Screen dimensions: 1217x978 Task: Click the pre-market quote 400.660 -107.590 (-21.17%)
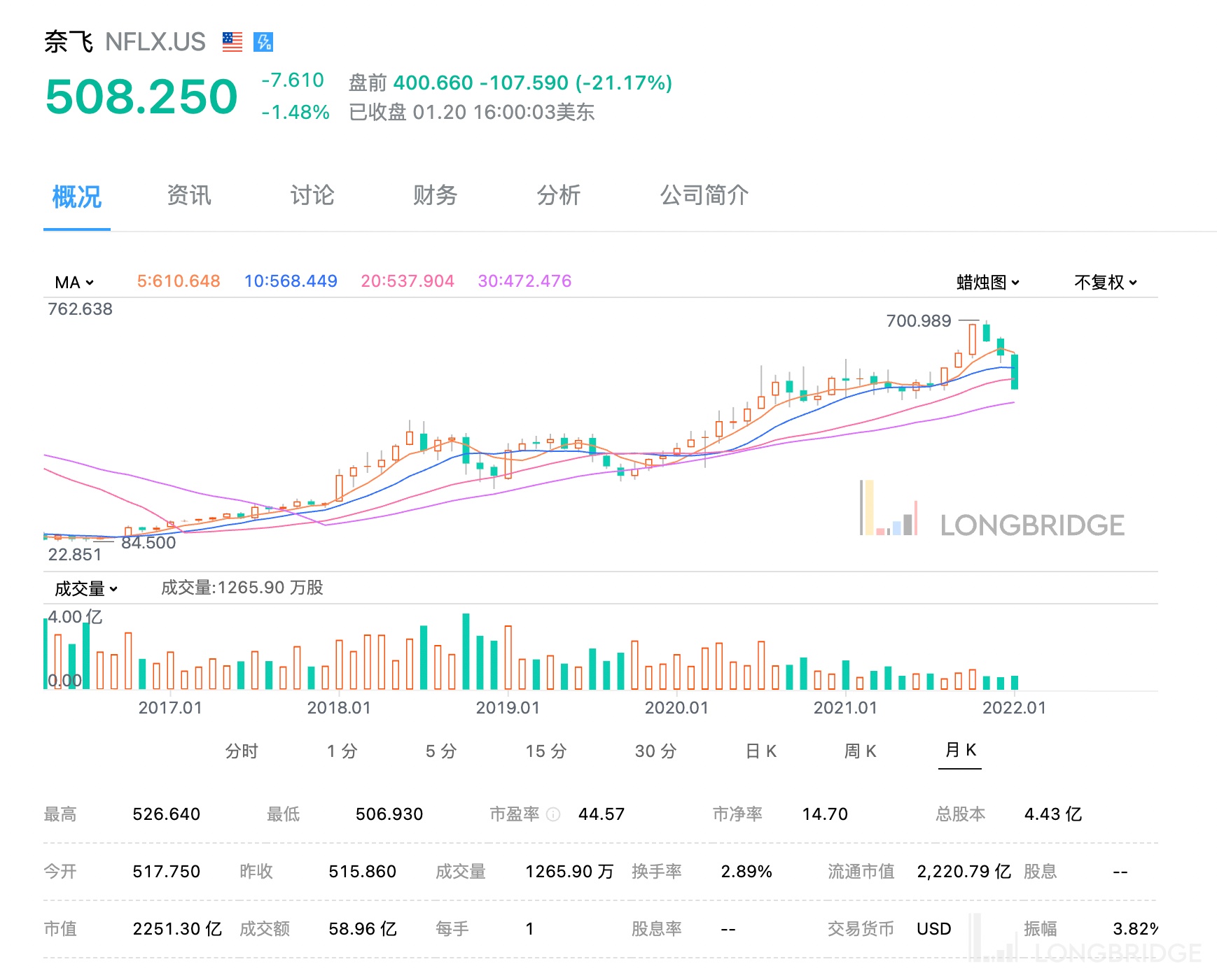pos(532,83)
